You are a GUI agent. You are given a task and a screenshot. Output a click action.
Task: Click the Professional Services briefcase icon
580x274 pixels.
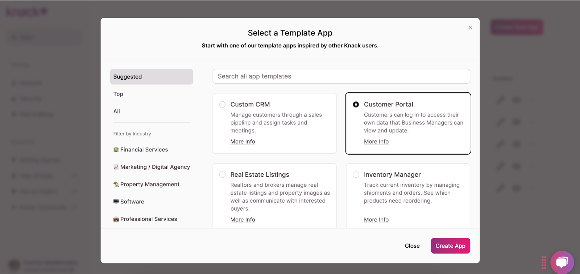coord(116,219)
